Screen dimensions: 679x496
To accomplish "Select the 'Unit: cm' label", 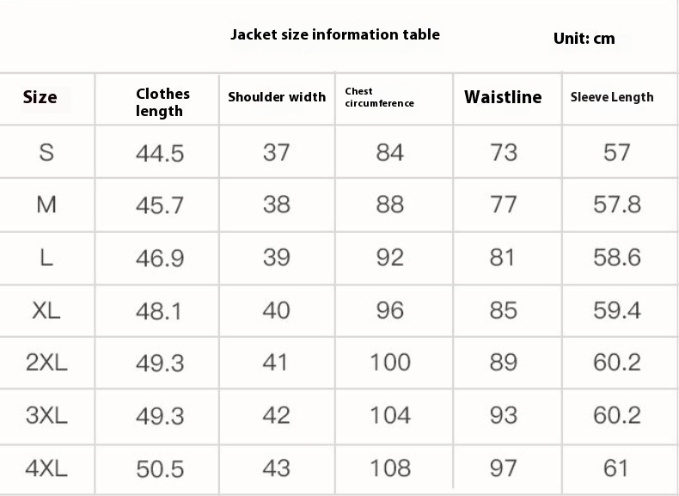I will click(584, 39).
